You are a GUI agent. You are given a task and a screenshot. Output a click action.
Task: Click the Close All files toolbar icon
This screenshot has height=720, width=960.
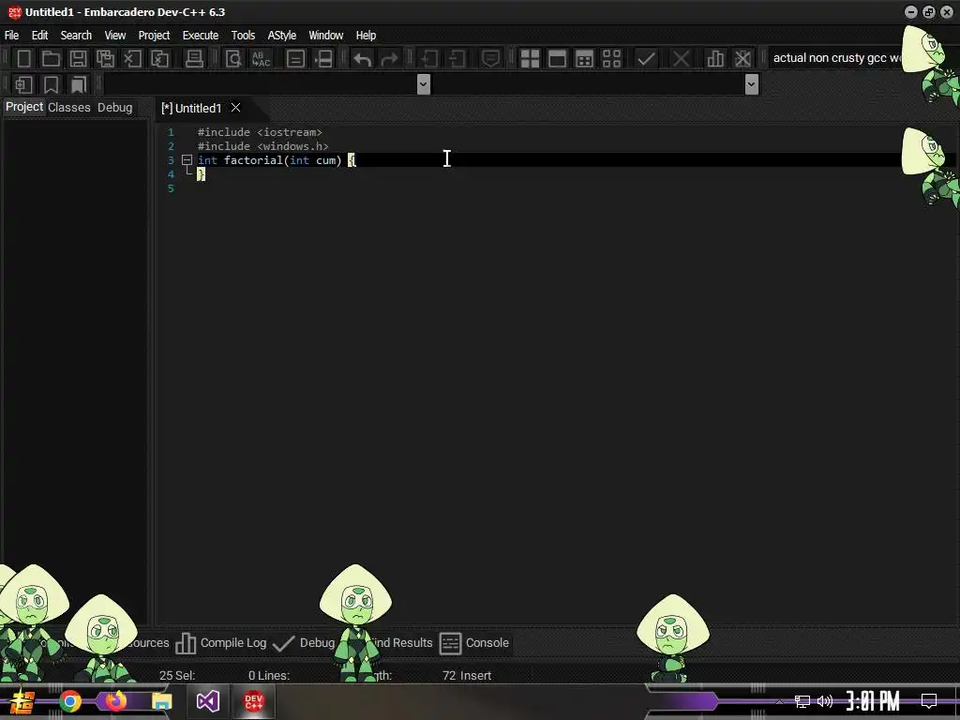click(159, 59)
